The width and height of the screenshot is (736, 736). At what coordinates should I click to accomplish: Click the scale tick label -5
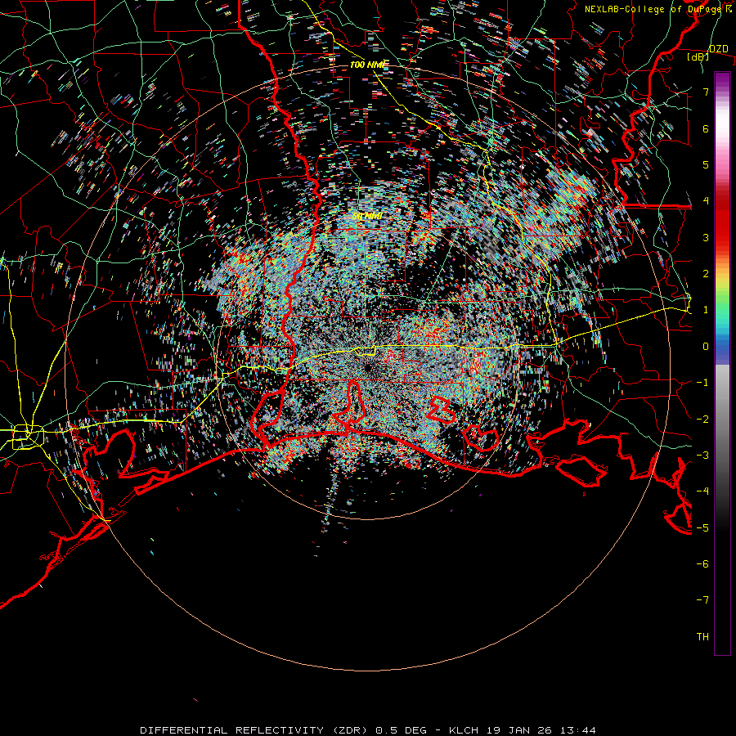click(x=702, y=527)
